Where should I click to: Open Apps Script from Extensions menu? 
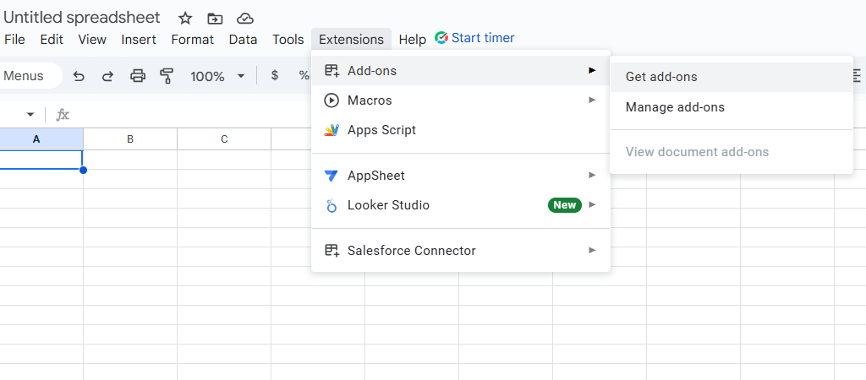click(x=381, y=130)
